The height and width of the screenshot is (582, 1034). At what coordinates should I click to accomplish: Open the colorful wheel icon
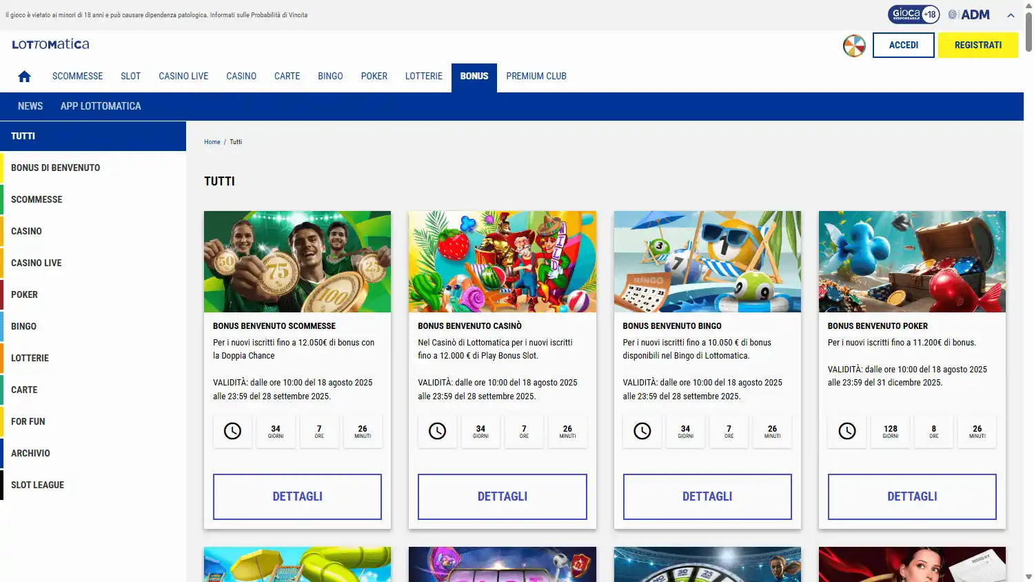(854, 46)
